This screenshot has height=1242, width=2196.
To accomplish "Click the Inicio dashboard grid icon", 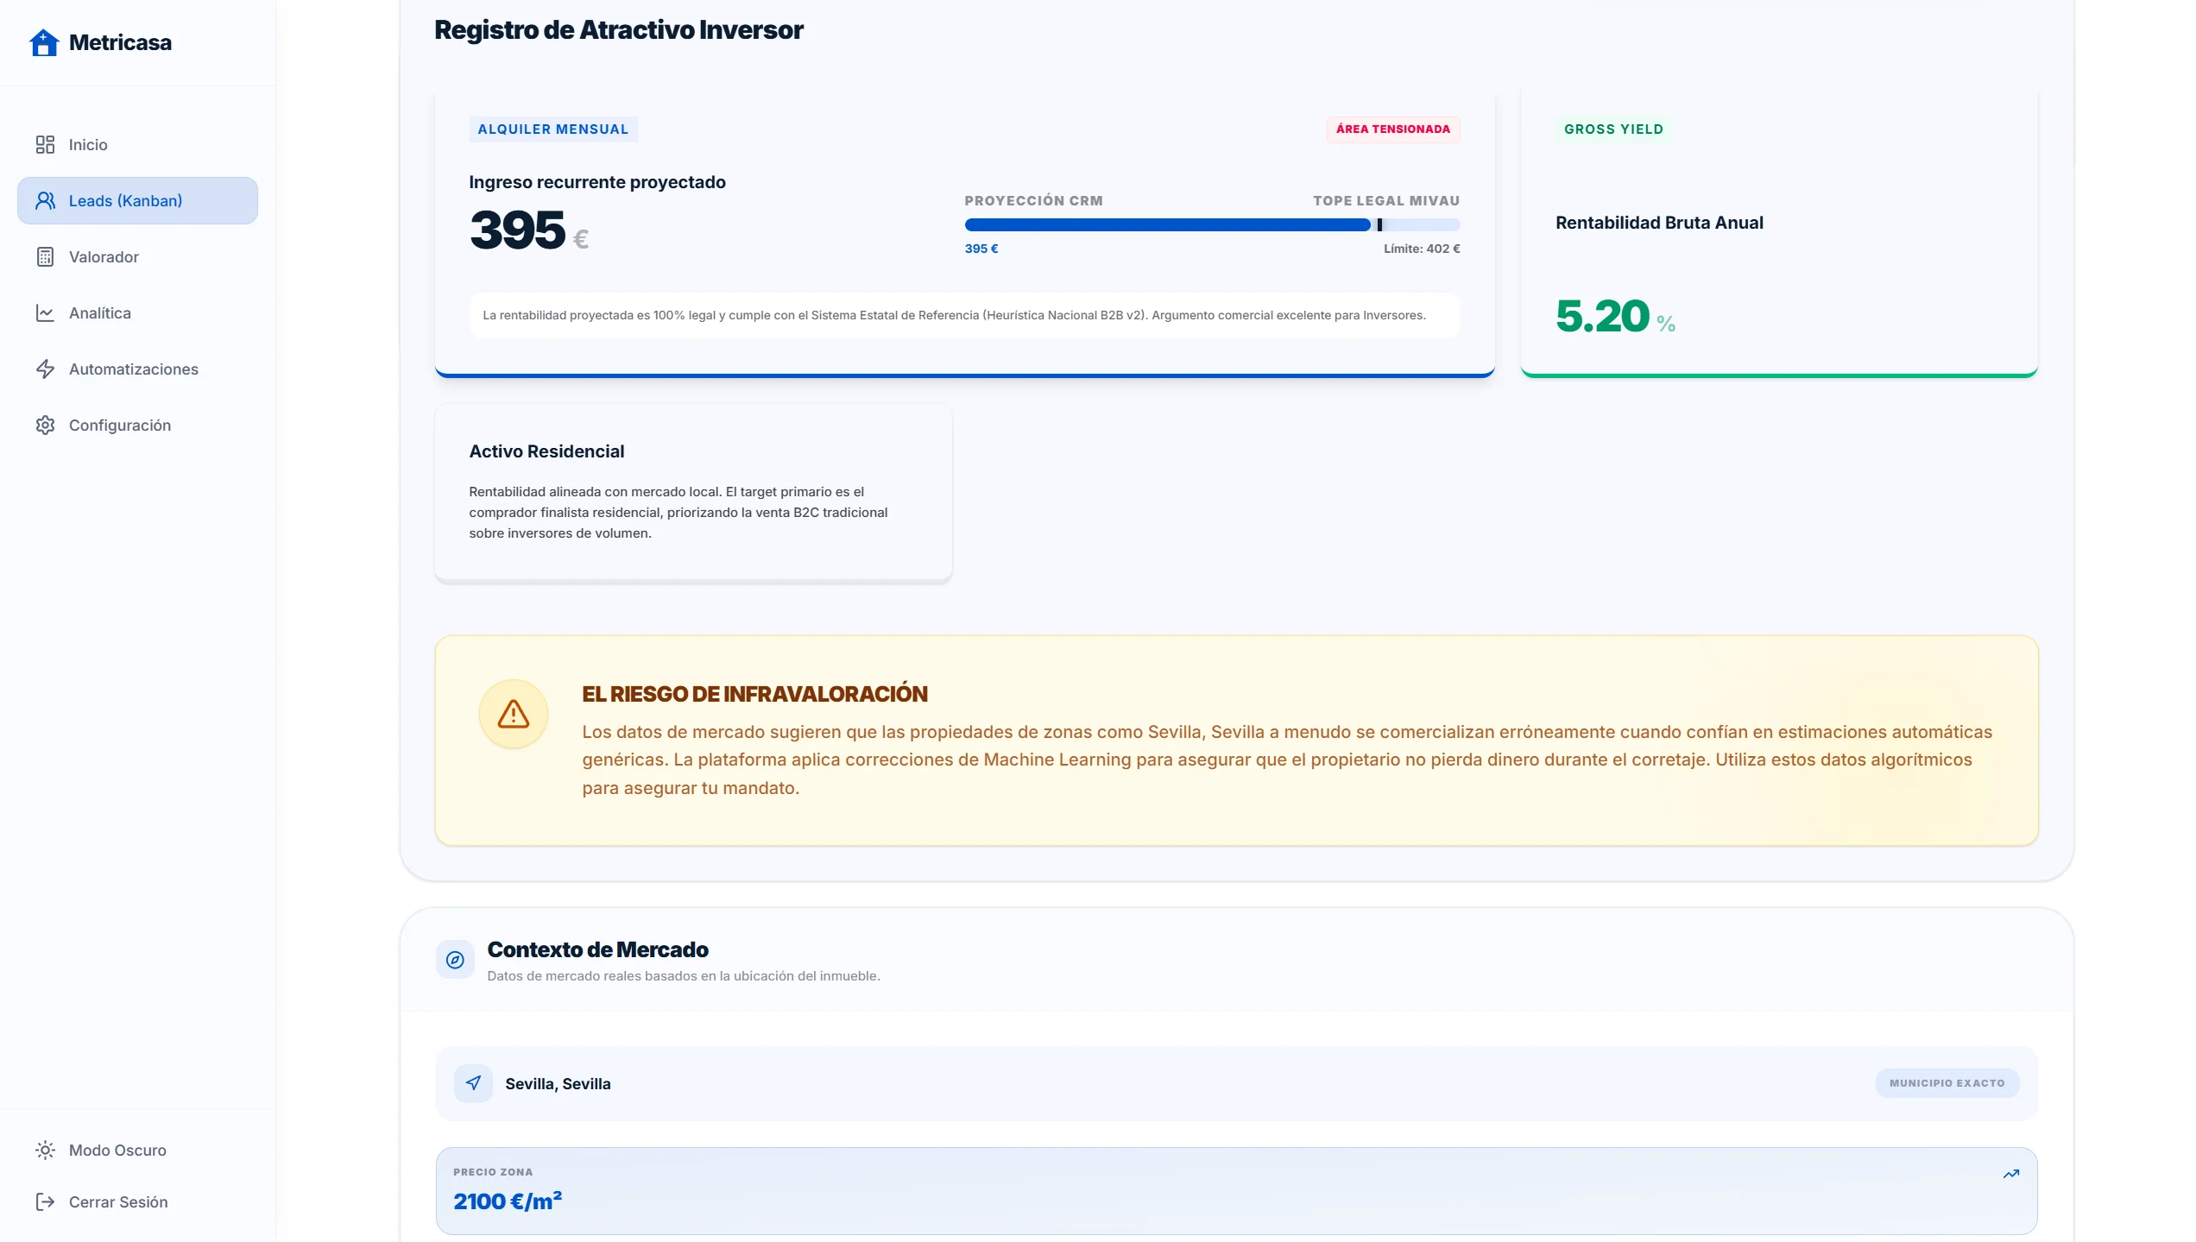I will tap(45, 144).
